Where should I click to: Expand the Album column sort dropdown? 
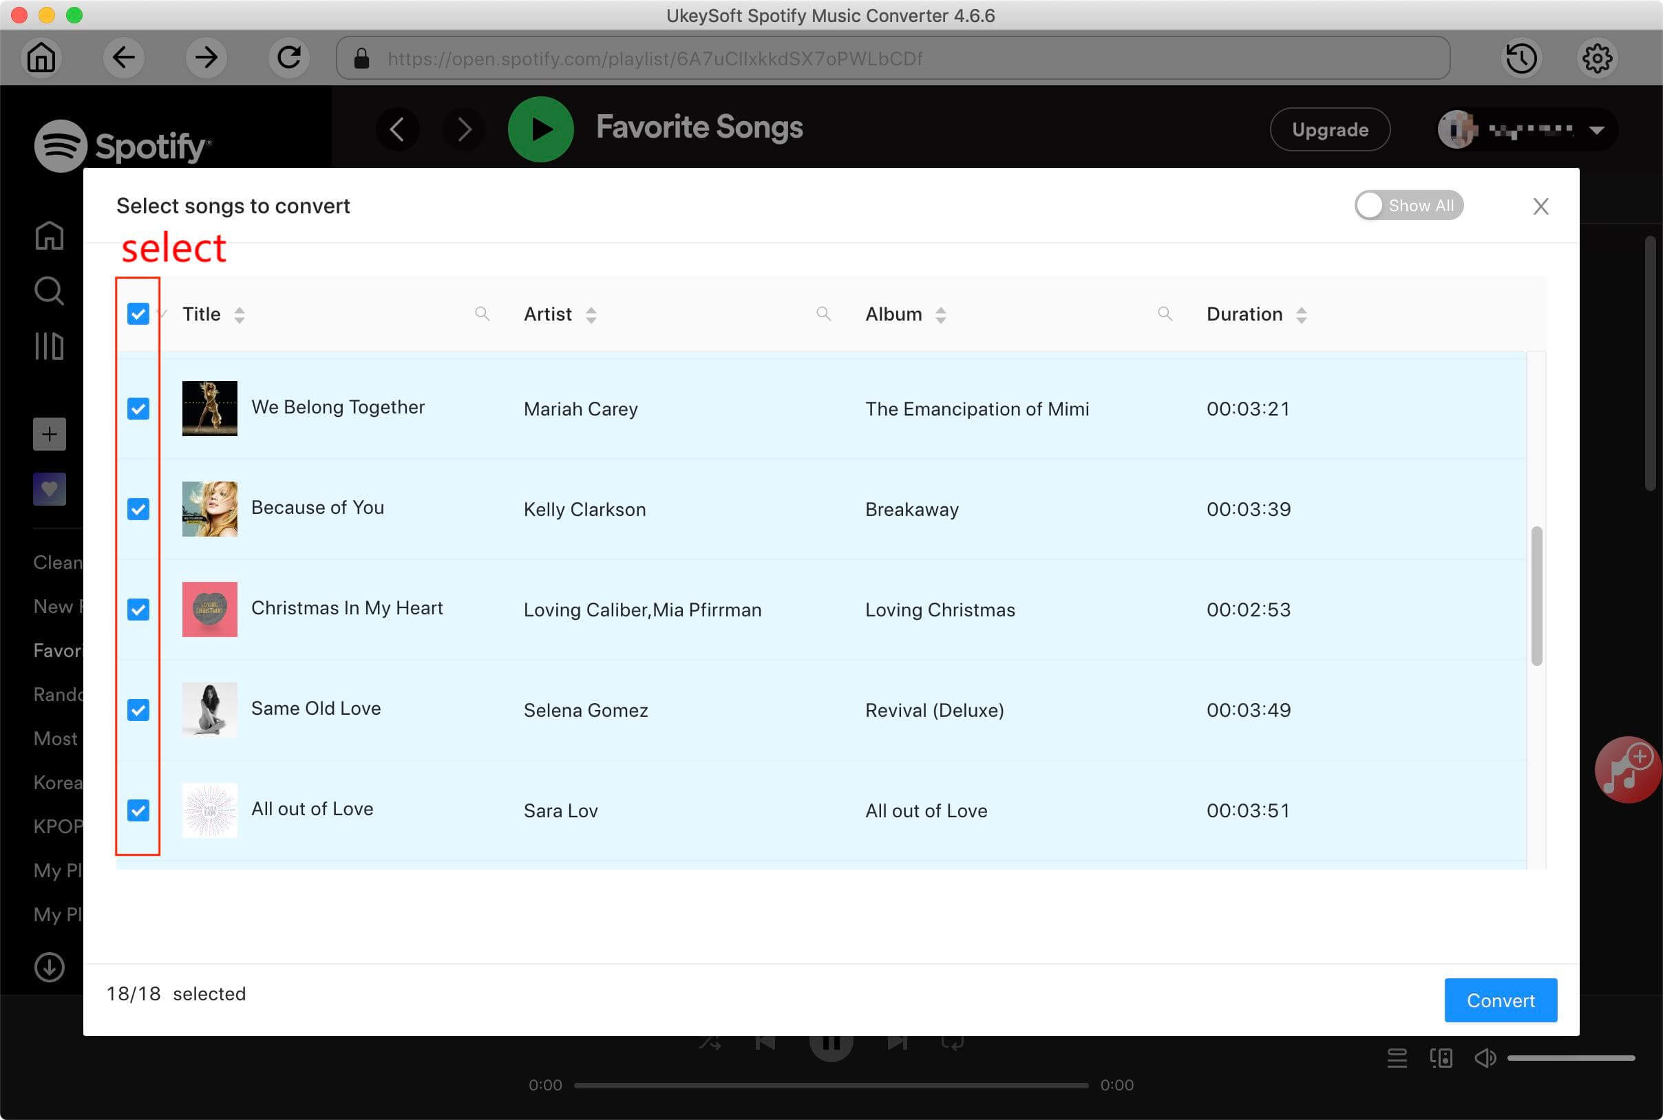point(939,314)
